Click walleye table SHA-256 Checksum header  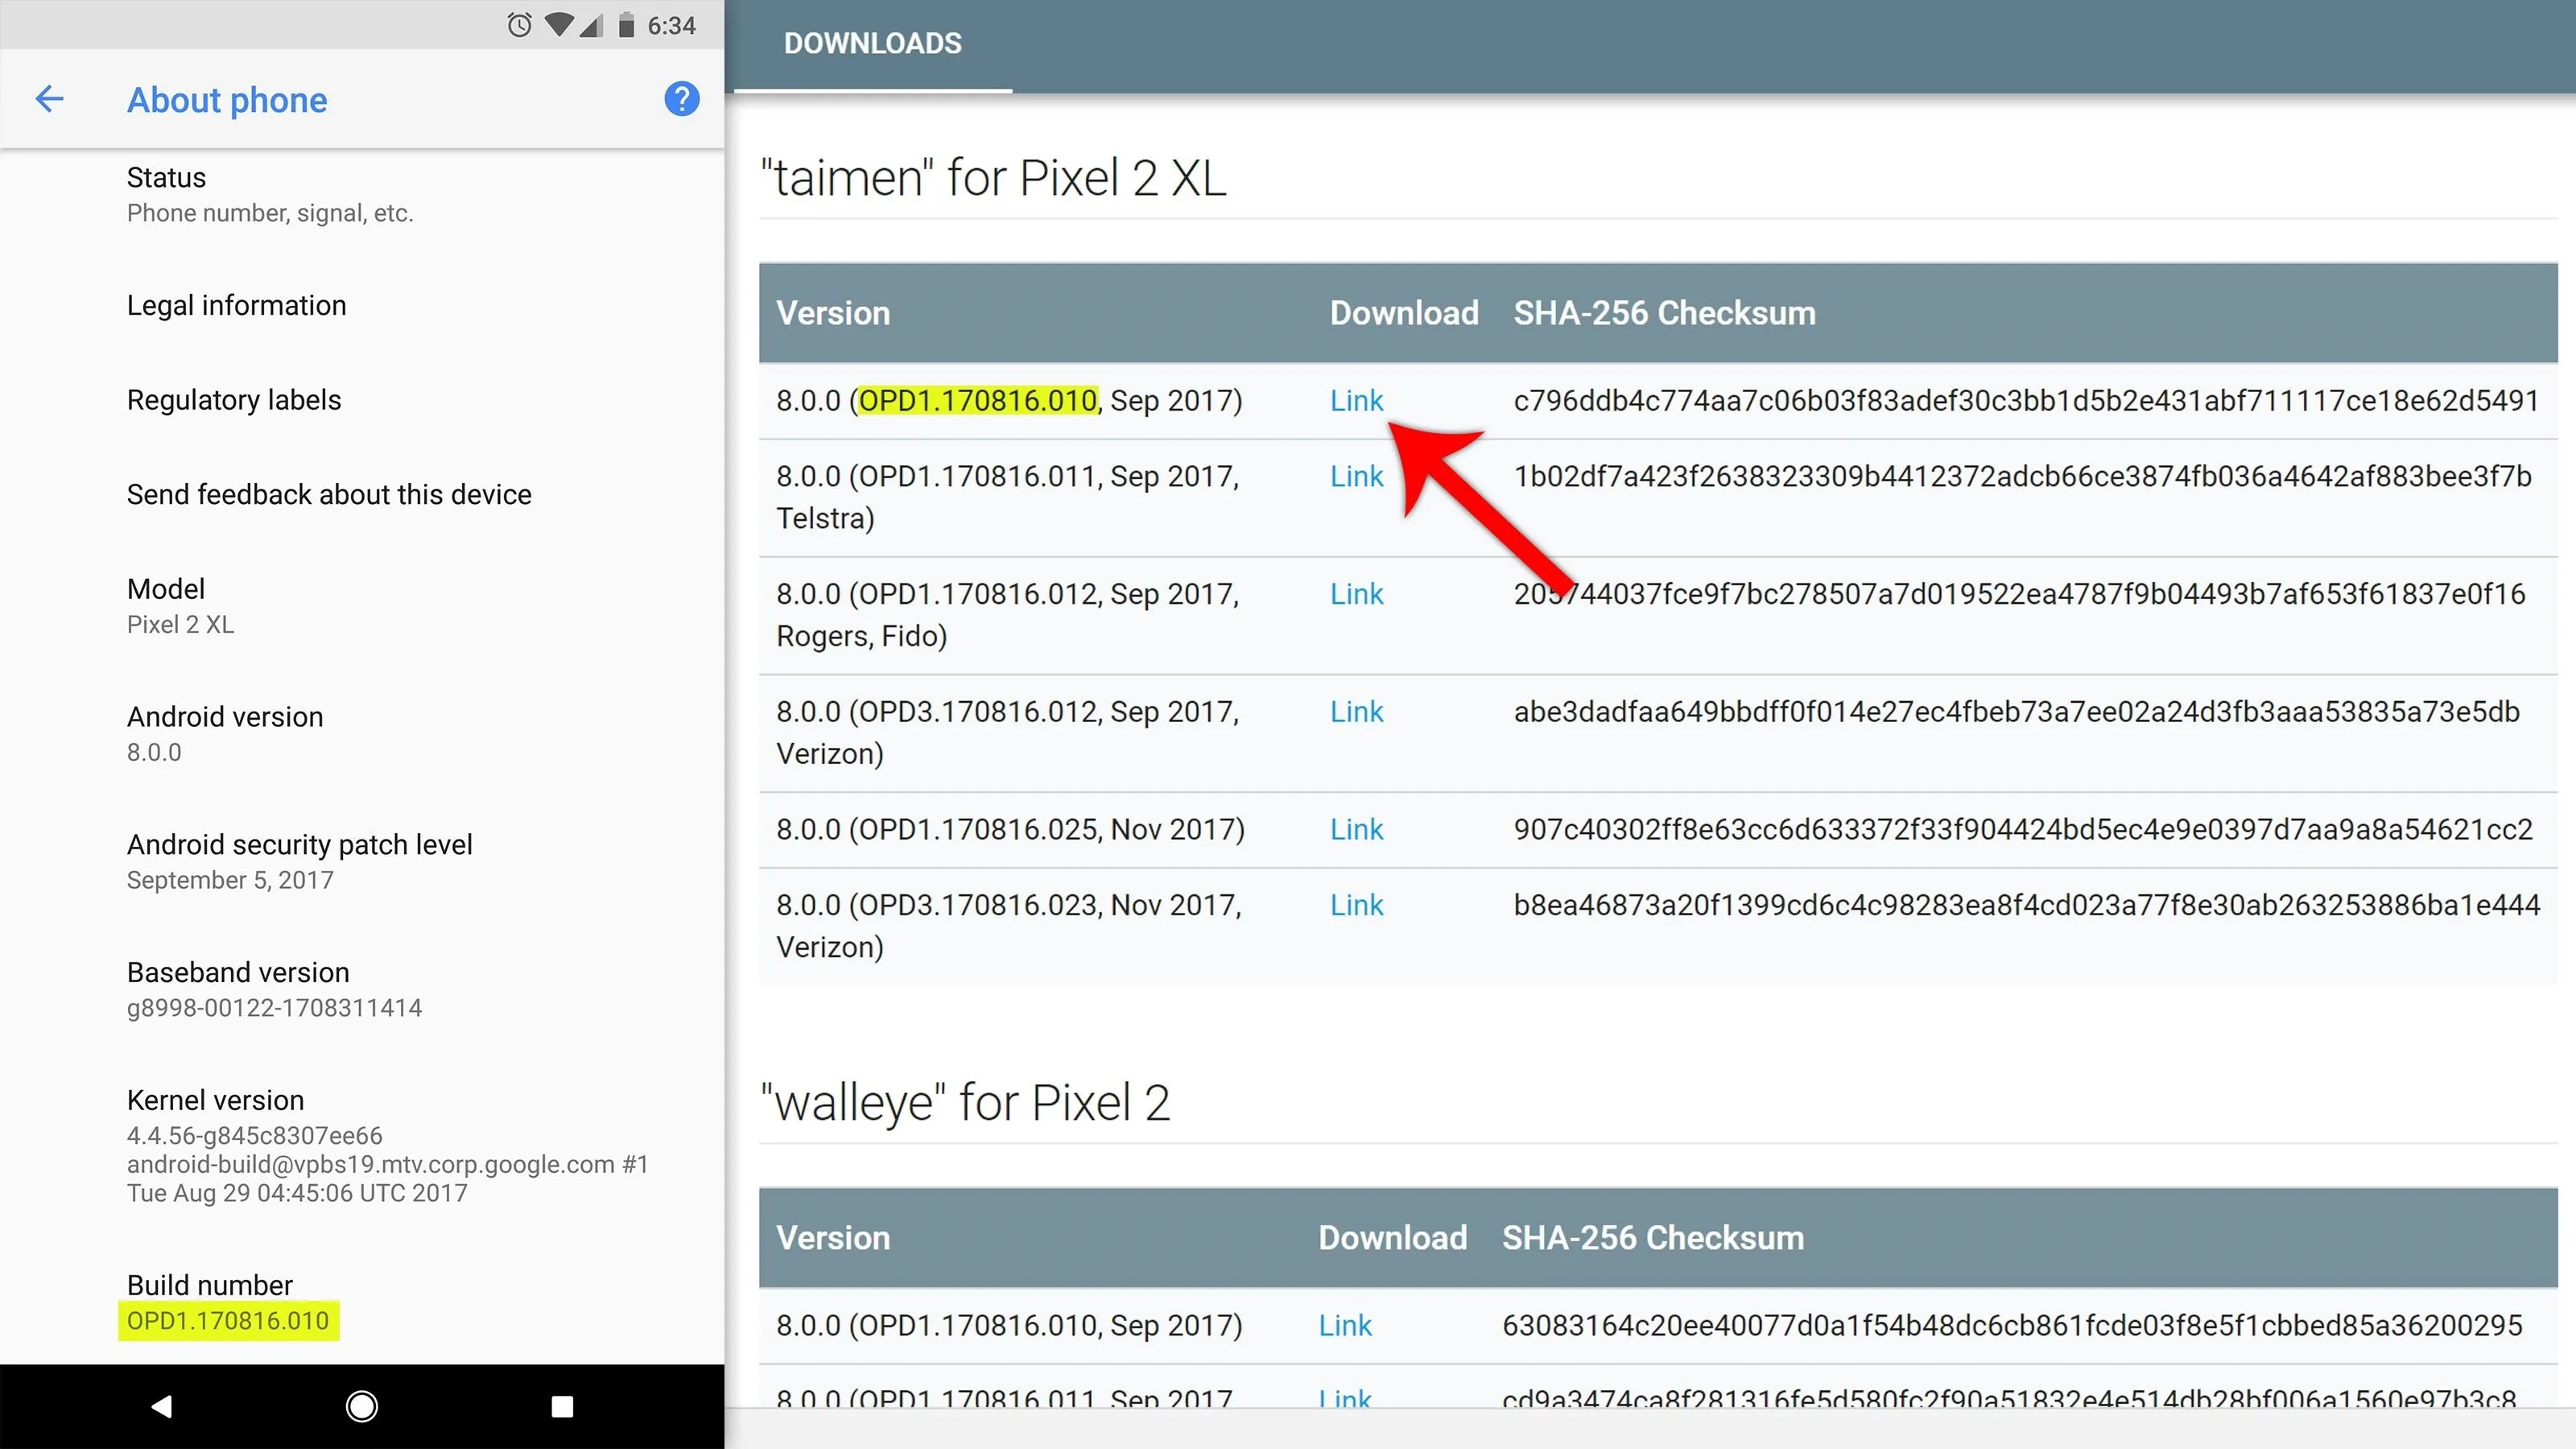click(x=1653, y=1238)
